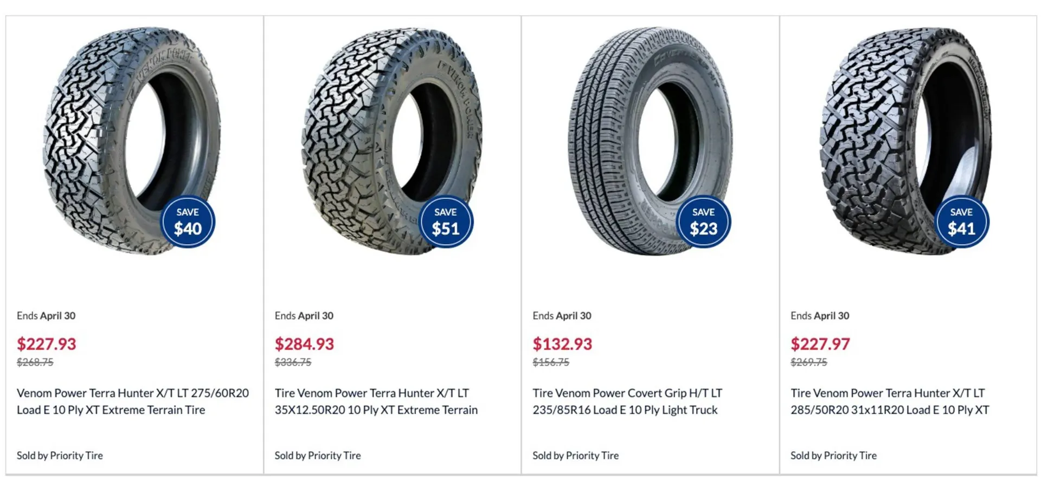Click the SAVE $41 badge

click(961, 222)
